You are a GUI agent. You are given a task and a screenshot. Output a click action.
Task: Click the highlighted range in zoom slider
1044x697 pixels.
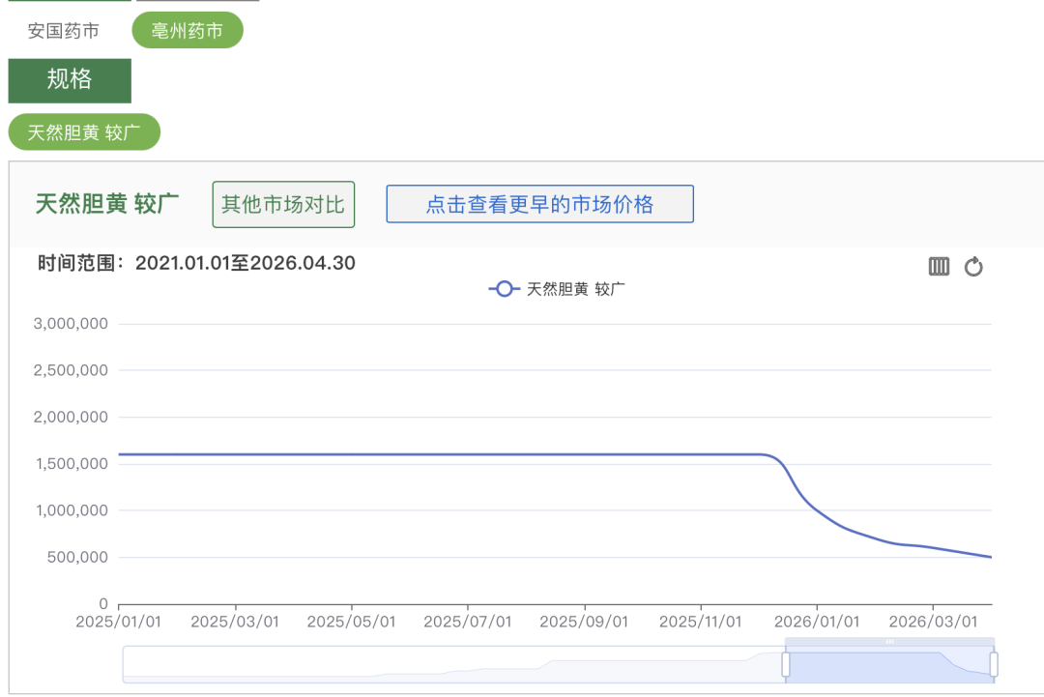click(x=889, y=665)
